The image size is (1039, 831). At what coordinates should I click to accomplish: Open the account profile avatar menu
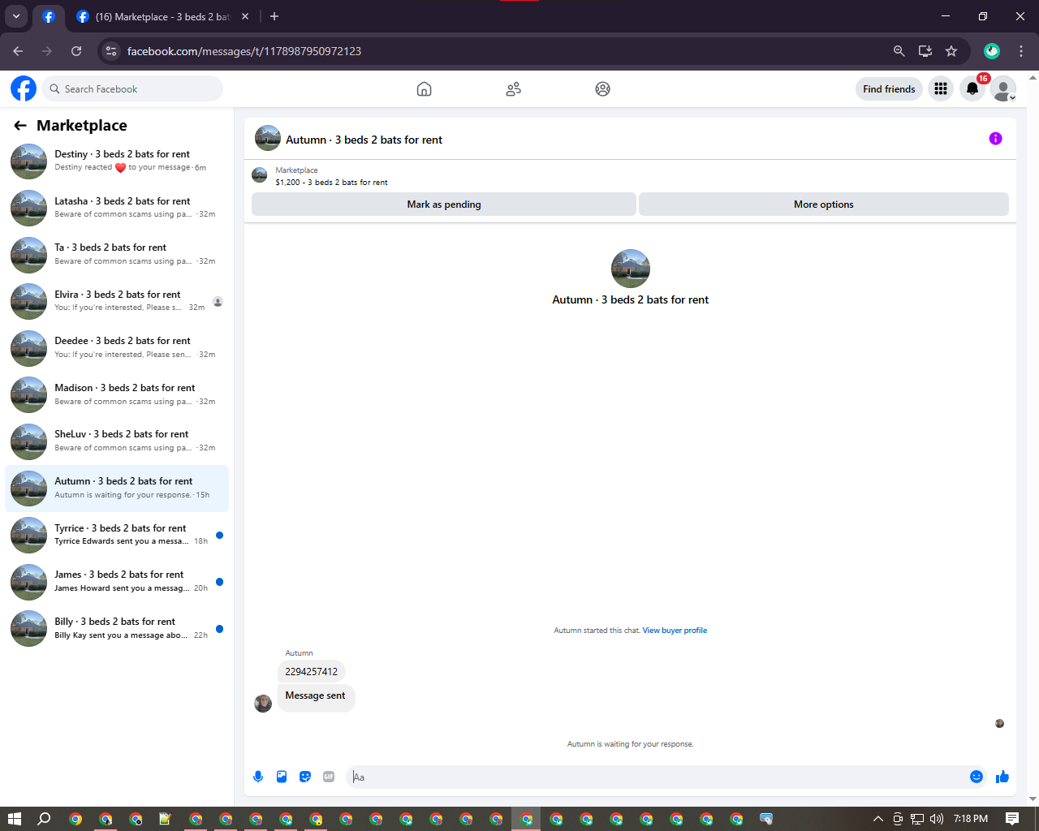pos(1003,89)
